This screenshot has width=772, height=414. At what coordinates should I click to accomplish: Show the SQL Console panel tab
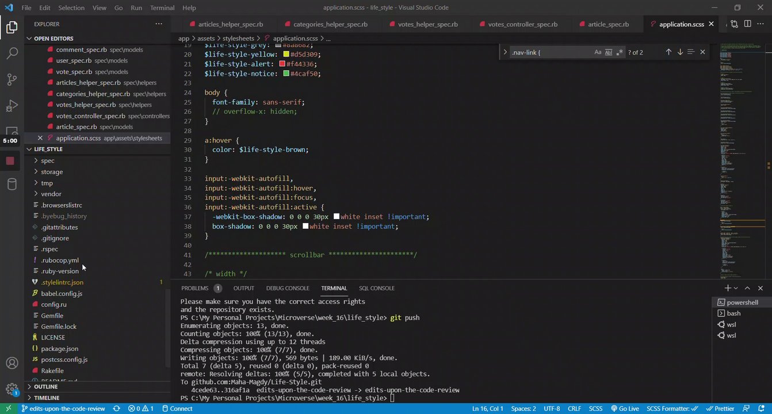(377, 288)
